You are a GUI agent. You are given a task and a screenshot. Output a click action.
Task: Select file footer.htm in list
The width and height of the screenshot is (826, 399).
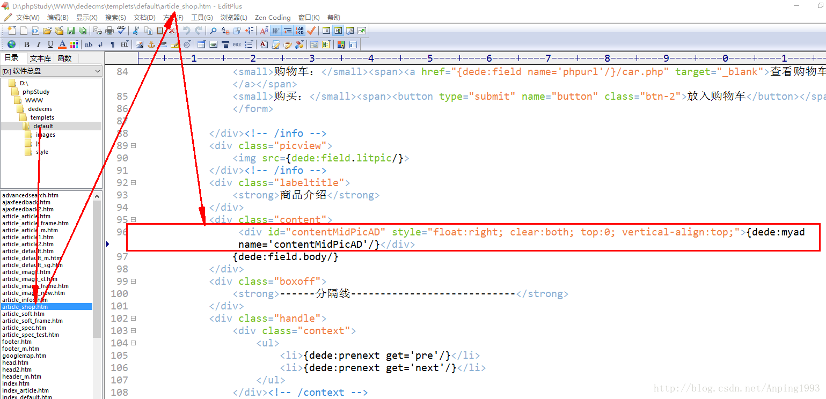pyautogui.click(x=17, y=342)
